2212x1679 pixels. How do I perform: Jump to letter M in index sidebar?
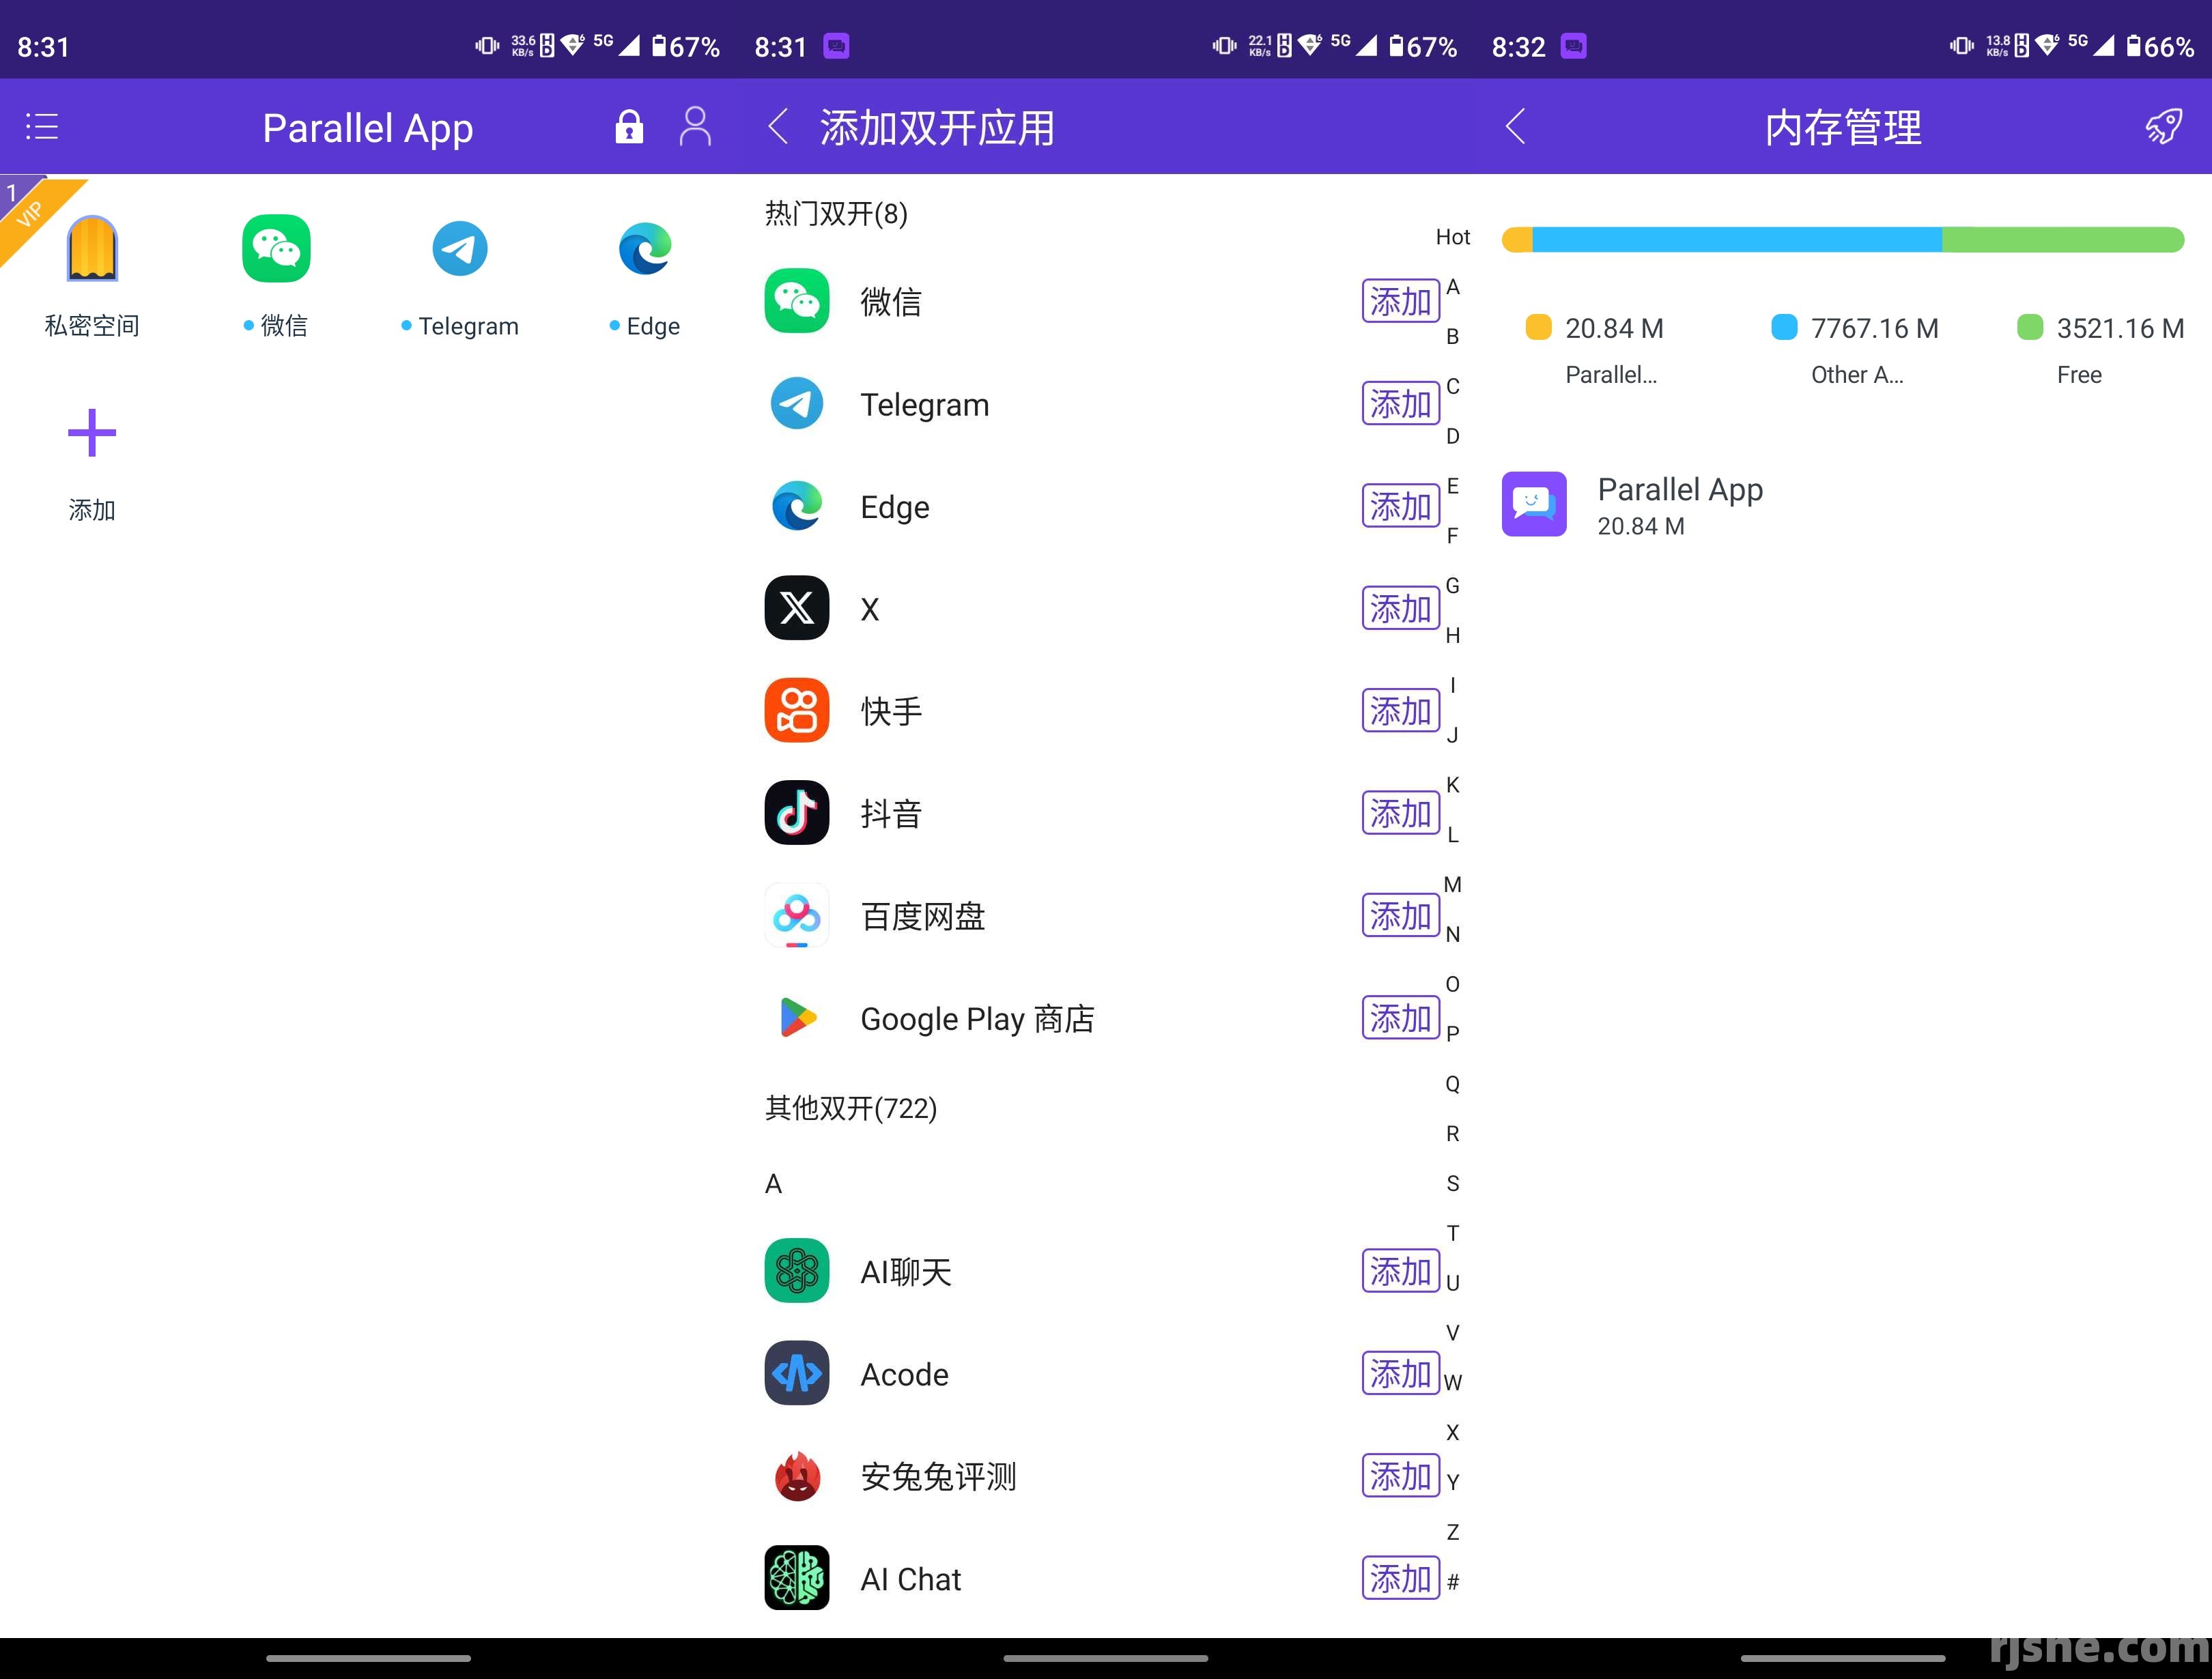point(1453,884)
